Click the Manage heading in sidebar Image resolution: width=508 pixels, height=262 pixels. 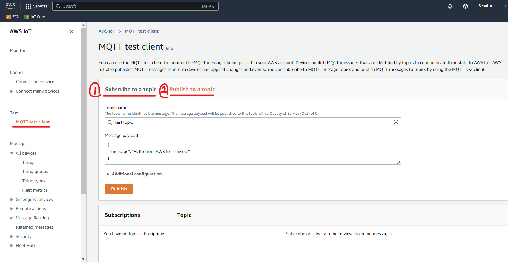(x=18, y=144)
